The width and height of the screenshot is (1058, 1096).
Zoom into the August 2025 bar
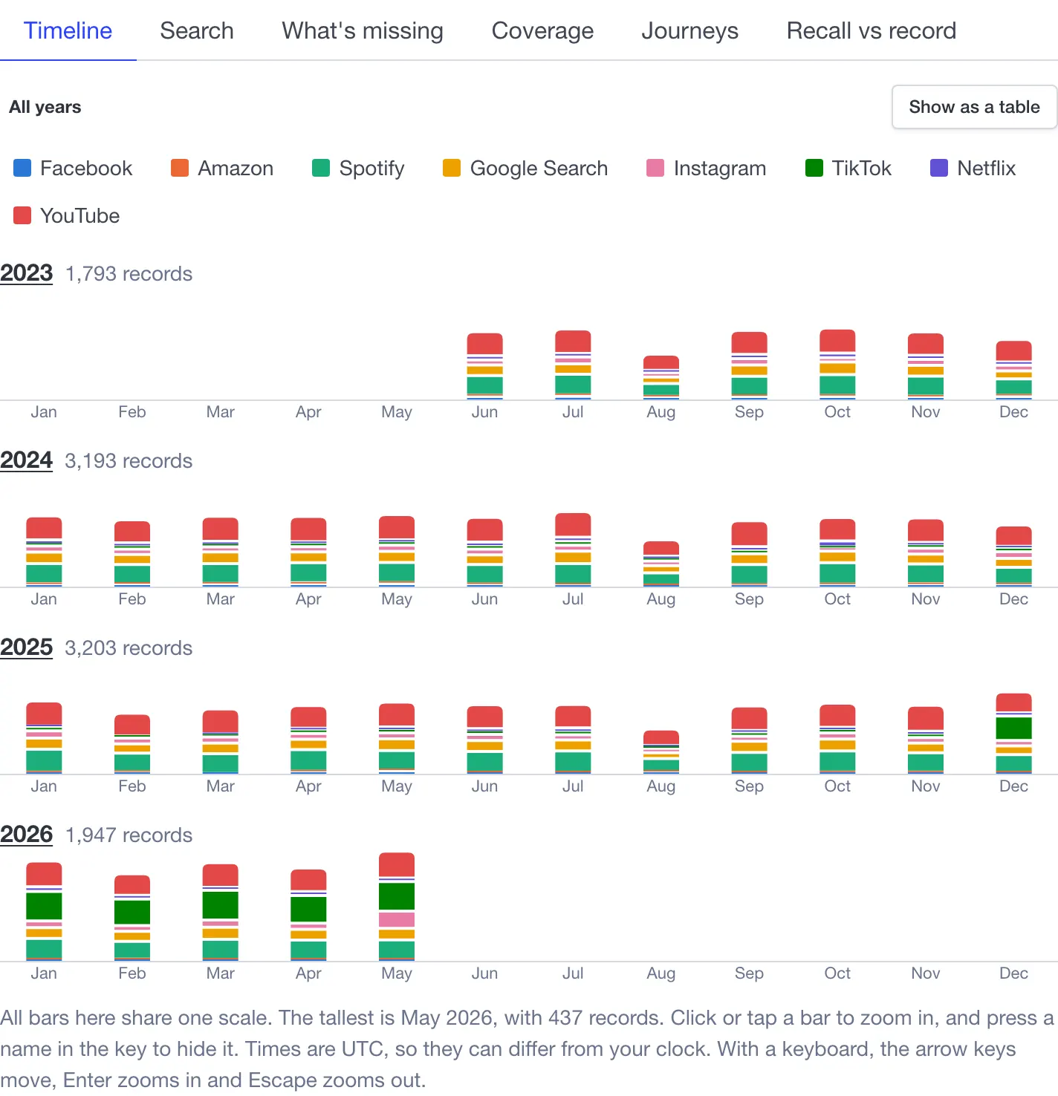(661, 752)
